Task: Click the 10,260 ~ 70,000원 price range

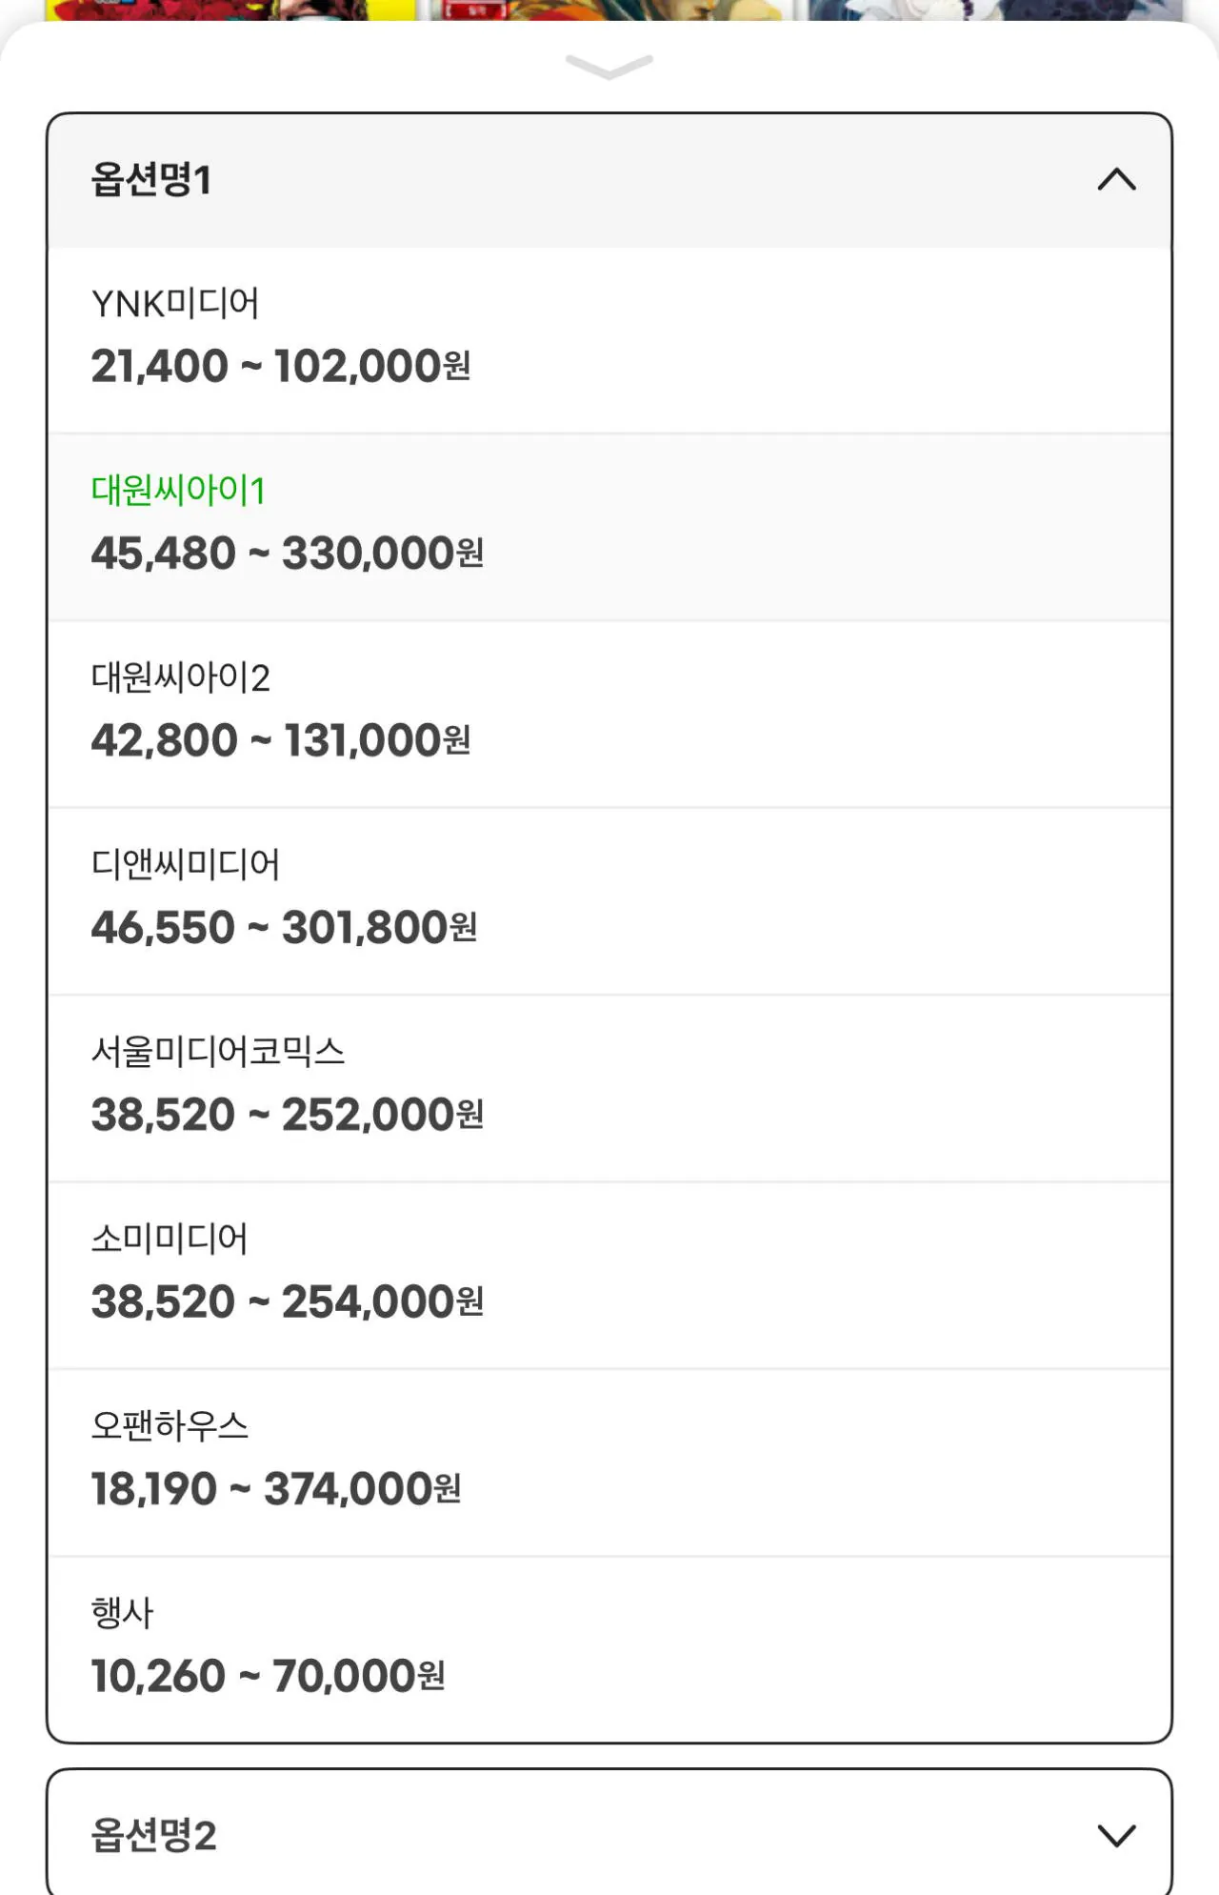Action: point(268,1676)
